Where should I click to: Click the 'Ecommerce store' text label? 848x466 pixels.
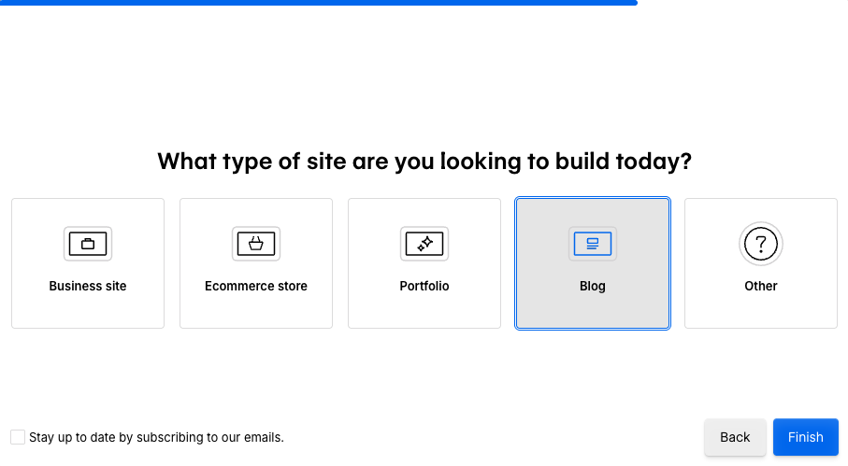[256, 286]
